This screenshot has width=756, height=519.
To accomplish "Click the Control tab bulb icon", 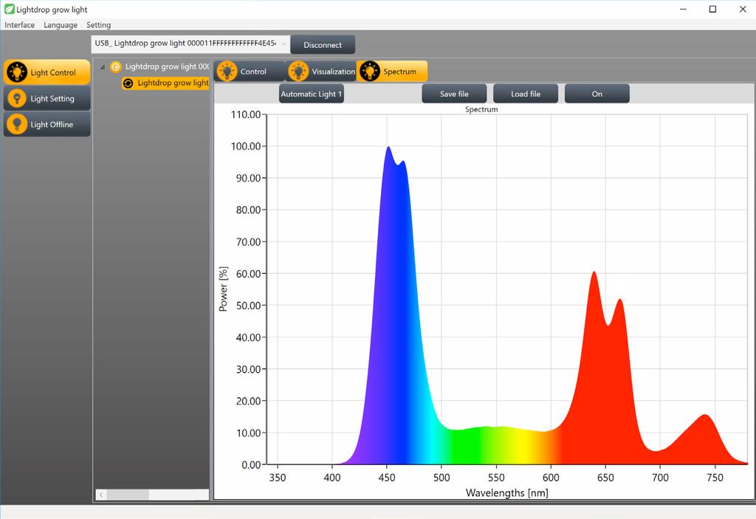I will 227,72.
